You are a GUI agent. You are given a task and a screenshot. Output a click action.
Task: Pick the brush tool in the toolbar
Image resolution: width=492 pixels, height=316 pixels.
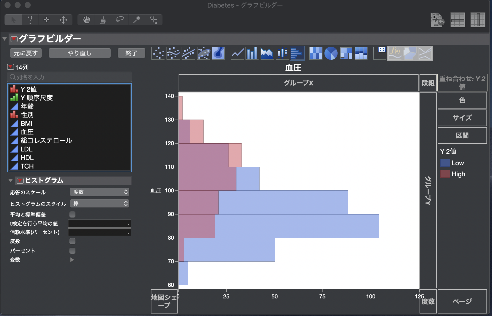[103, 20]
